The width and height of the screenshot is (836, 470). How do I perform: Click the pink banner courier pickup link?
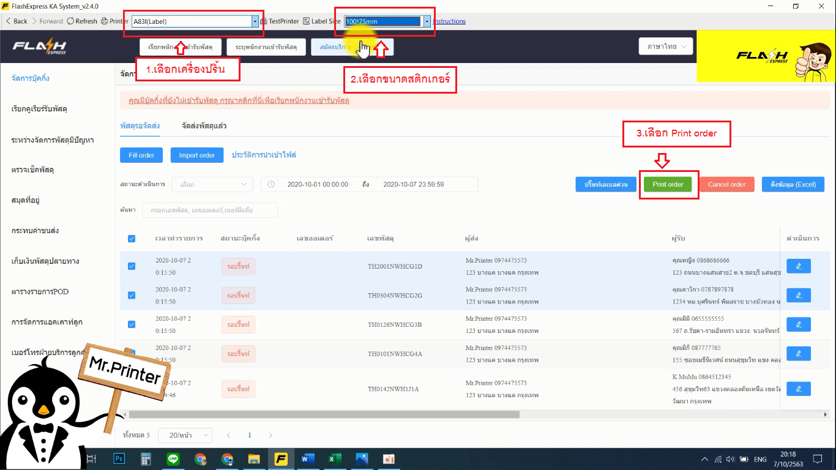click(239, 100)
